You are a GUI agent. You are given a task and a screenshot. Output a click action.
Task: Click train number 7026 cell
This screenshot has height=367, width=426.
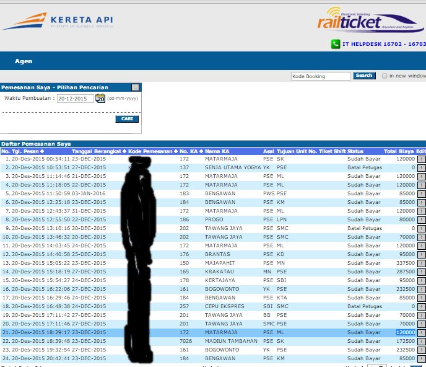pyautogui.click(x=186, y=341)
